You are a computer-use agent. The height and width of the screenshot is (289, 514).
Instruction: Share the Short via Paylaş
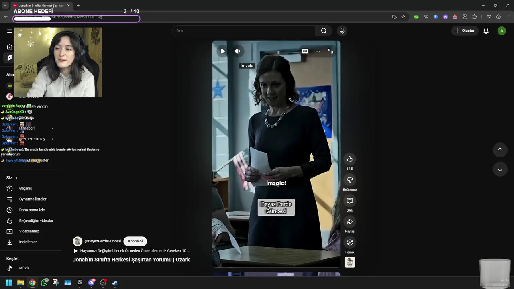[350, 222]
